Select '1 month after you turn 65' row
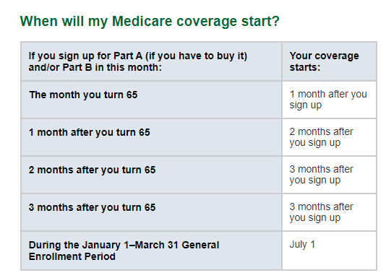Screen dimensions: 386x278 [152, 137]
